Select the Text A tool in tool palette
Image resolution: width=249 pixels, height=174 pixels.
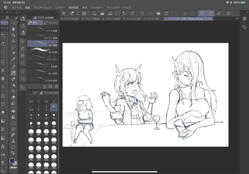point(13,141)
